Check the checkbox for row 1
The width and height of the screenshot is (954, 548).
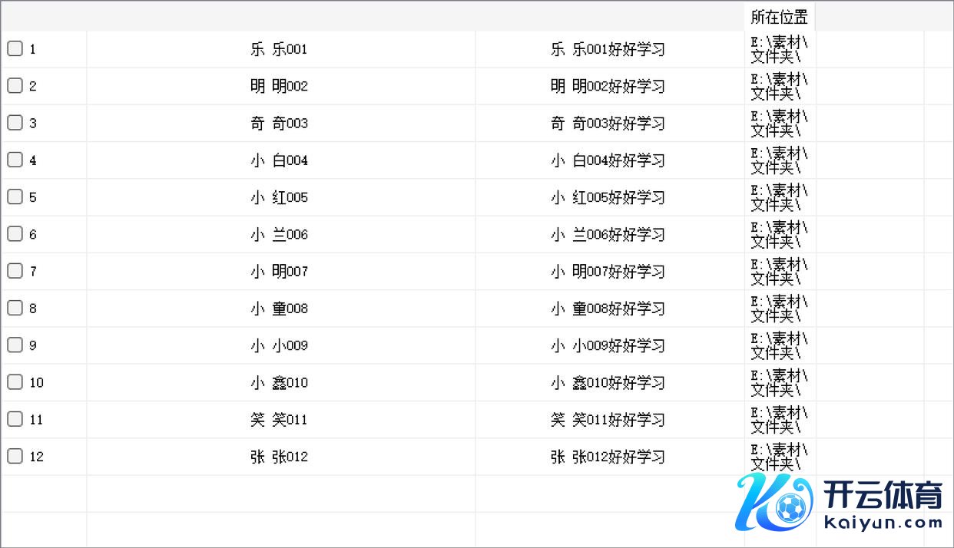(15, 48)
